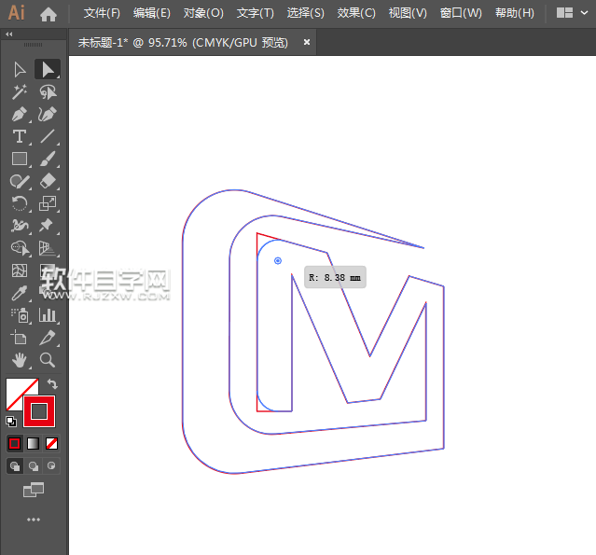Screen dimensions: 596x555
Task: Open the 文件(F) menu
Action: point(102,13)
